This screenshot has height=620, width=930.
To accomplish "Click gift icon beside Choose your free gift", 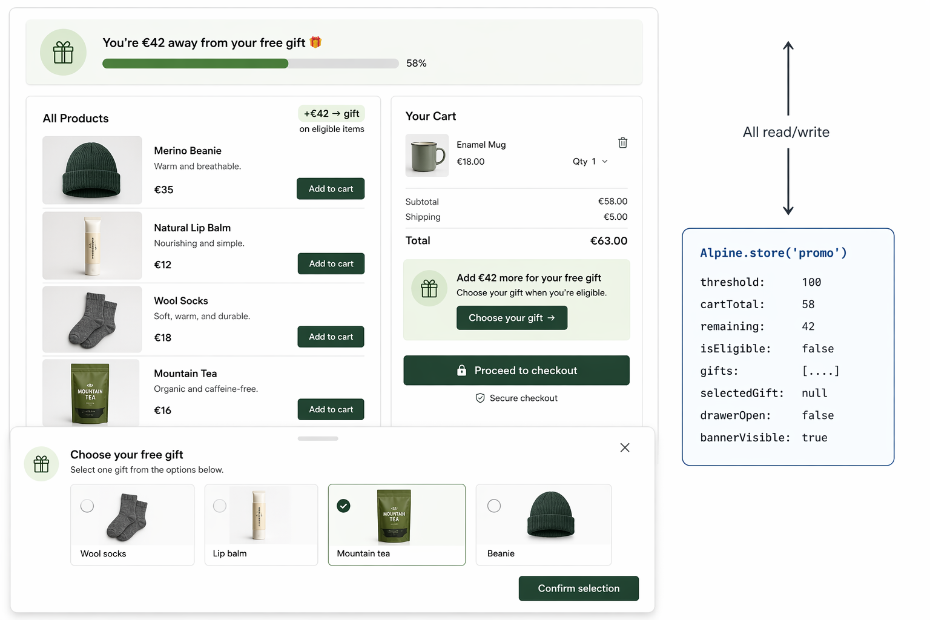I will tap(41, 464).
